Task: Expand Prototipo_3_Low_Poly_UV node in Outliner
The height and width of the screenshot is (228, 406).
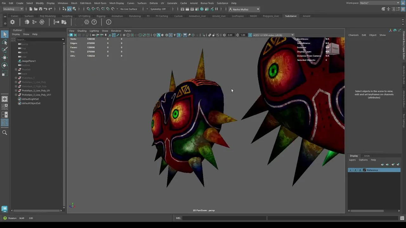Action: [16, 91]
